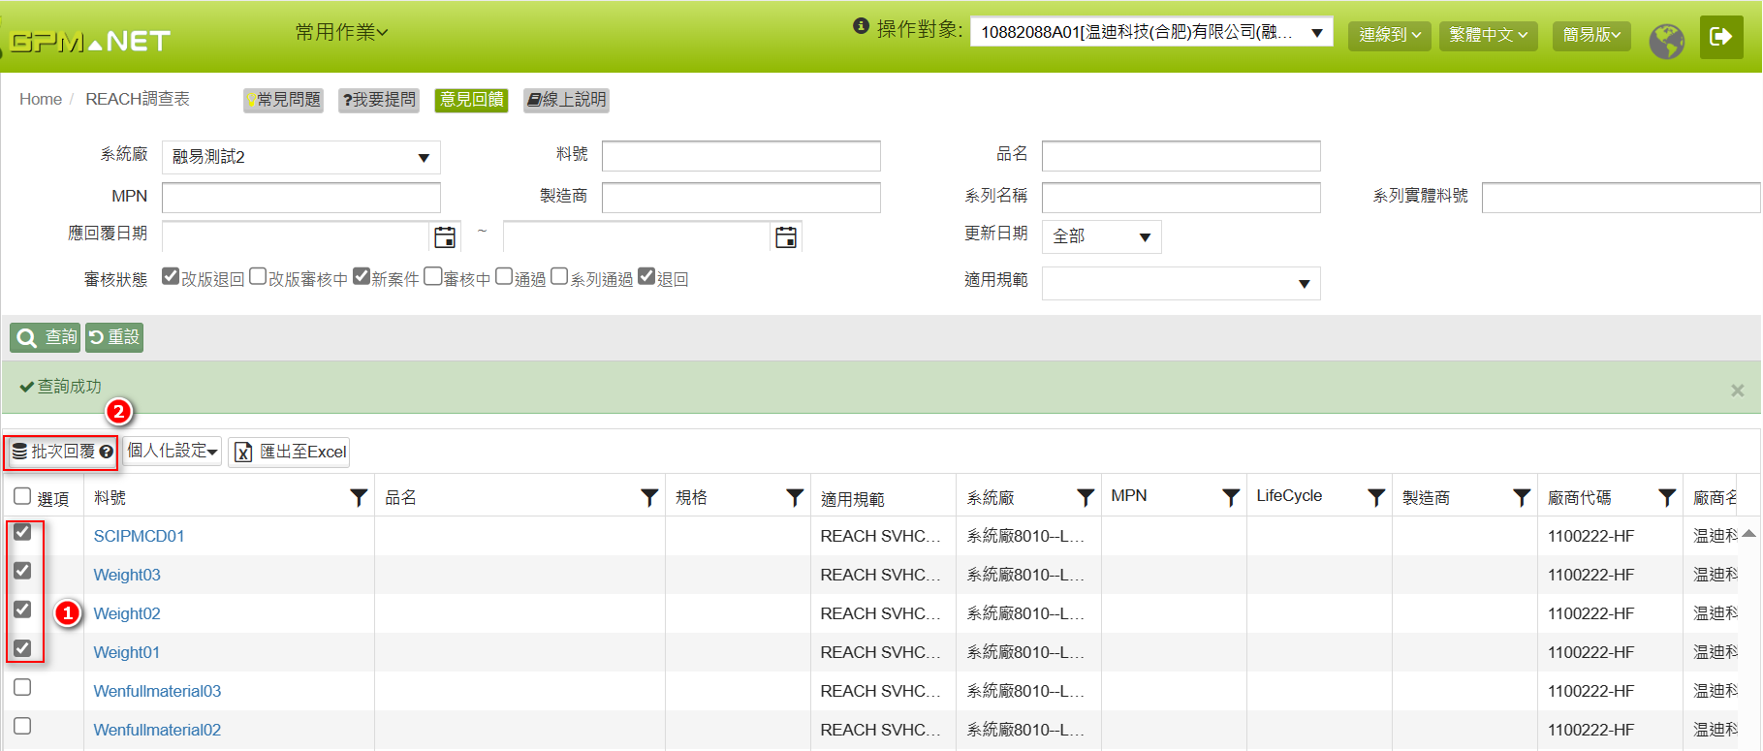Open the Weight01 part link
Viewport: 1763px width, 751px height.
pos(126,652)
